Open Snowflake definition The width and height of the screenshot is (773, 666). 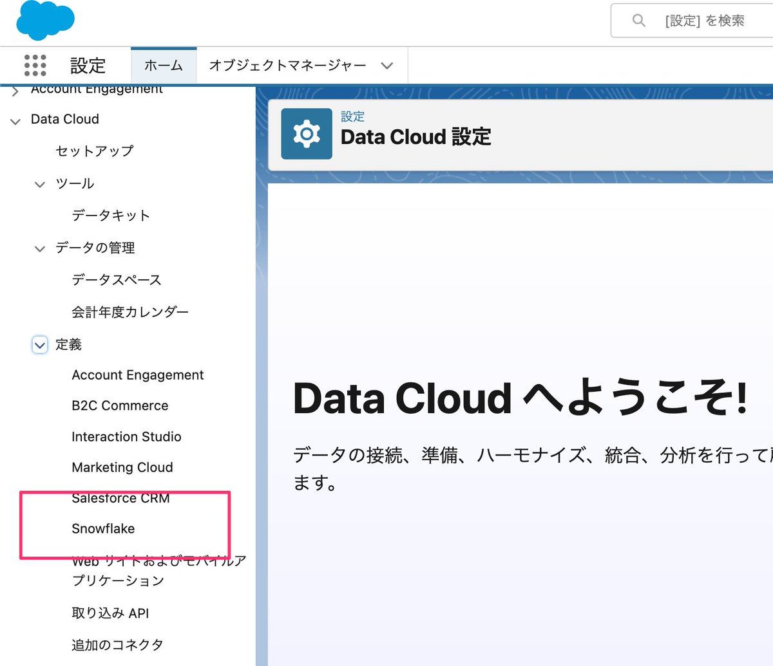103,529
